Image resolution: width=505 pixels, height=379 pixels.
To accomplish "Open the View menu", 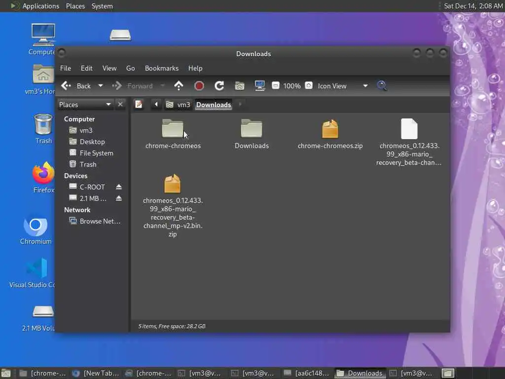I will pos(109,68).
